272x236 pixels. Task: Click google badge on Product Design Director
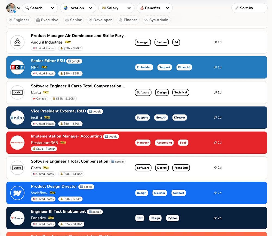click(x=86, y=187)
